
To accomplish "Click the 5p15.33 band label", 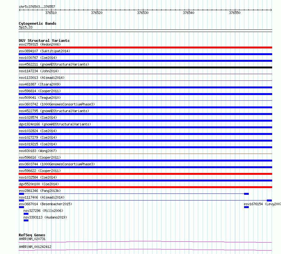I will point(26,27).
